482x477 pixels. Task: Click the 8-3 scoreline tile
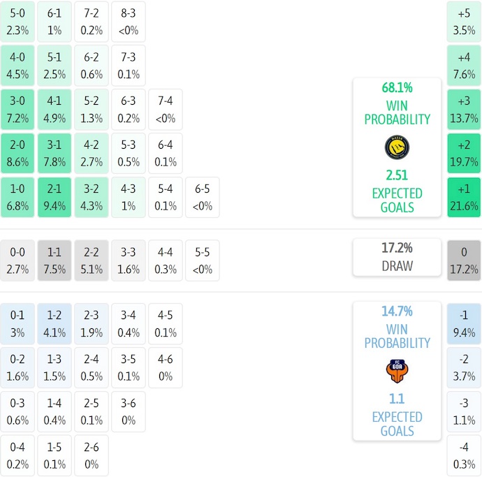(129, 22)
